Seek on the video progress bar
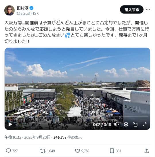The height and width of the screenshot is (157, 155). click(x=77, y=116)
